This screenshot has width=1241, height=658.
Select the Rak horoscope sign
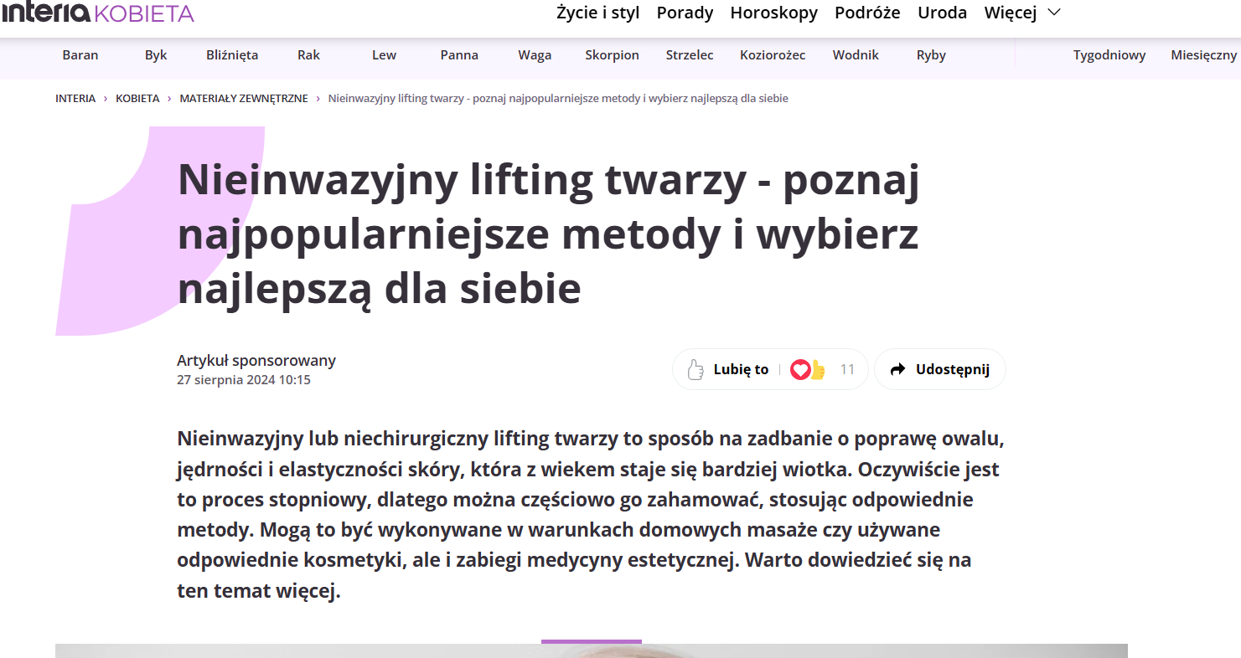point(308,55)
